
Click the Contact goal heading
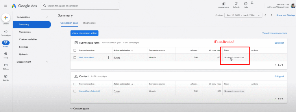(x=84, y=76)
